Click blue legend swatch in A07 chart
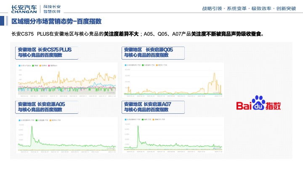Image resolution: width=303 pixels, height=170 pixels. tap(125, 120)
